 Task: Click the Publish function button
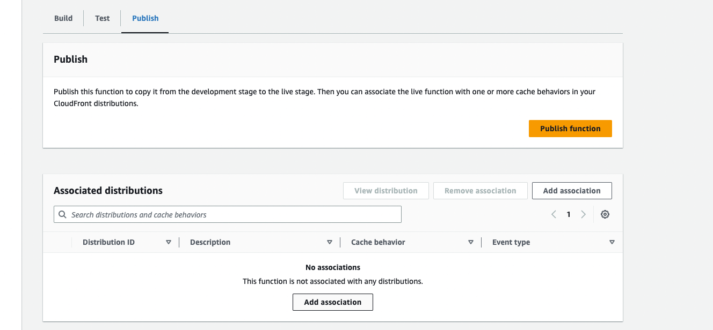pyautogui.click(x=570, y=128)
